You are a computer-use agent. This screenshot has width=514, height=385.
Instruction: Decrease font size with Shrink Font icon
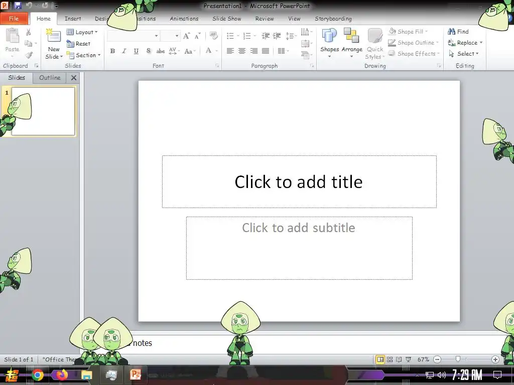pos(197,36)
